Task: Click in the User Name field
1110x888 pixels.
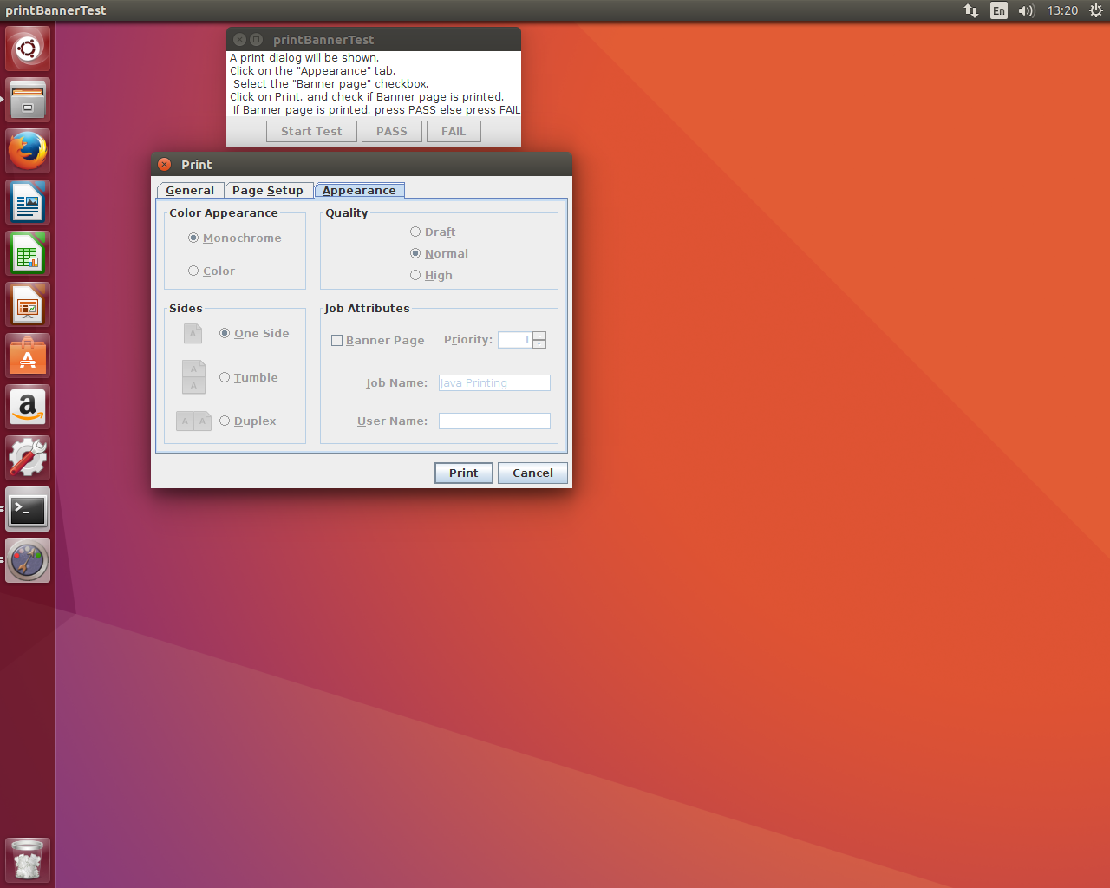Action: pyautogui.click(x=494, y=421)
